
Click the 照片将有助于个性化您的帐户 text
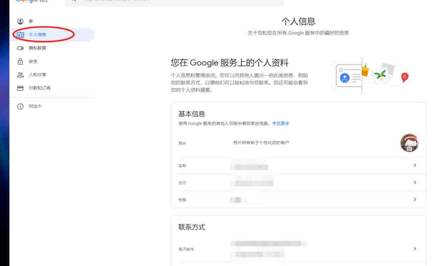coord(261,143)
